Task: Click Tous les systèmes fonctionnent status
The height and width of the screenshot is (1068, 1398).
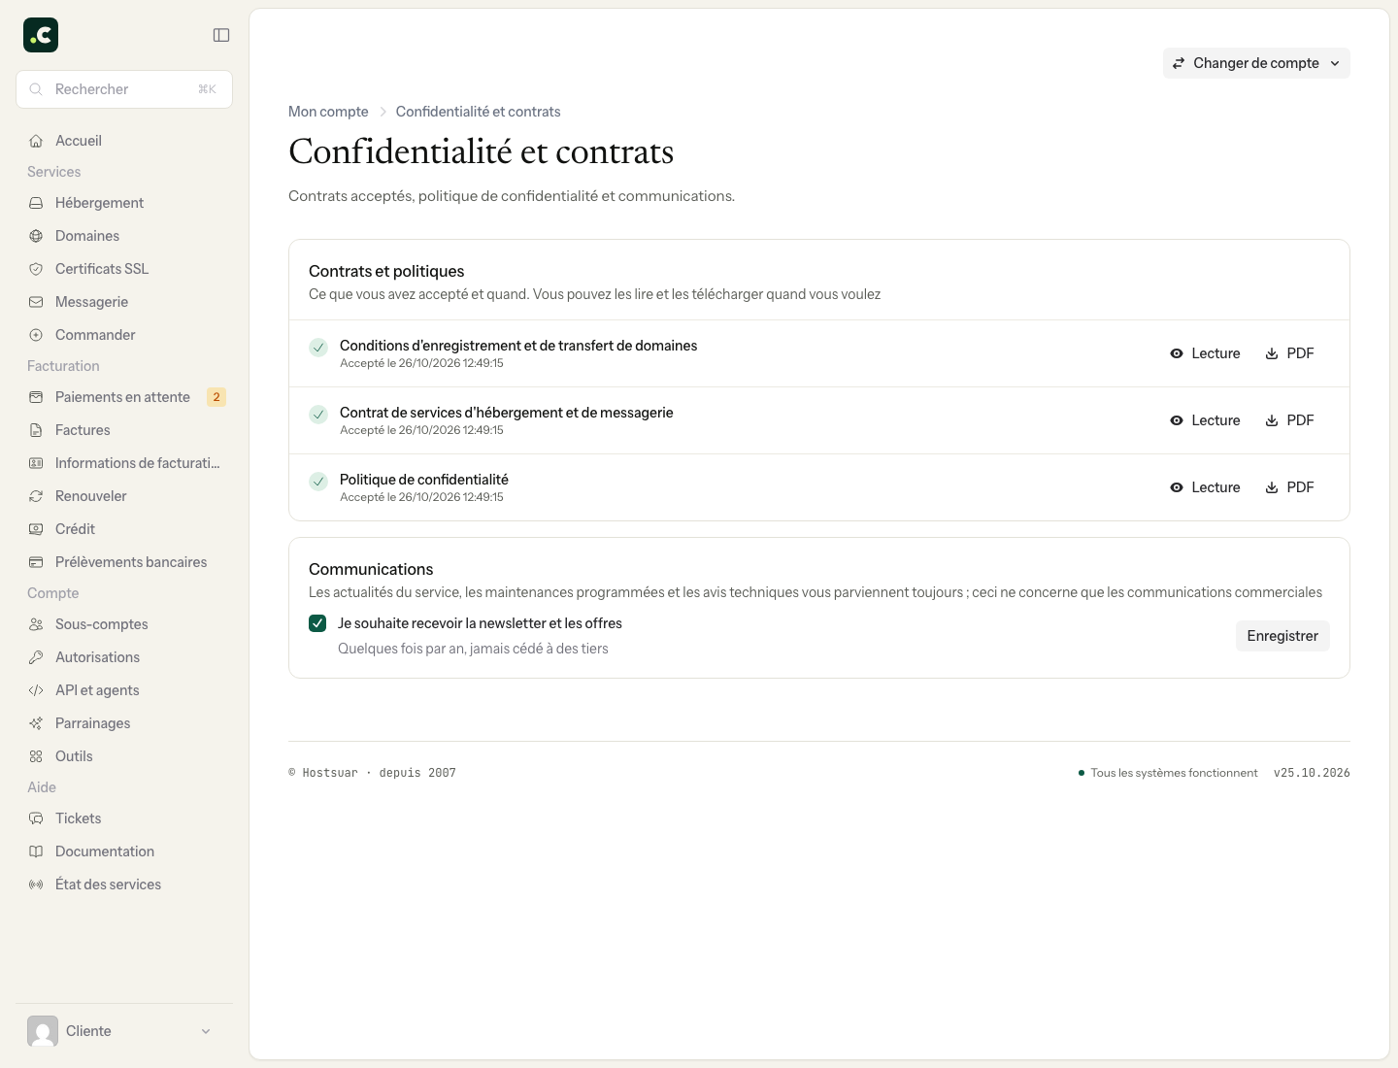Action: [1168, 773]
